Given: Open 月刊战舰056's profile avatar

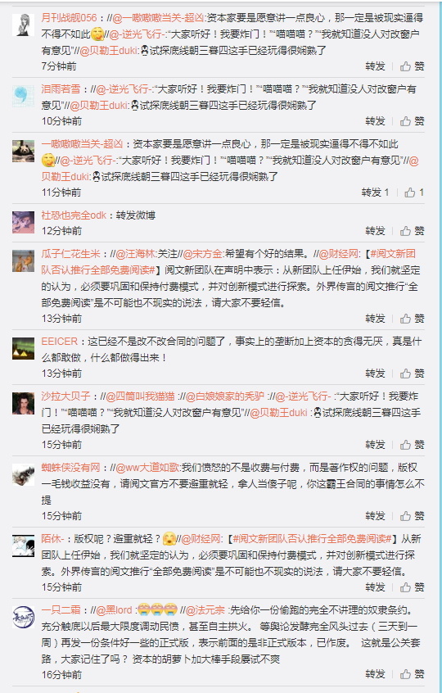Looking at the screenshot, I should pos(24,25).
